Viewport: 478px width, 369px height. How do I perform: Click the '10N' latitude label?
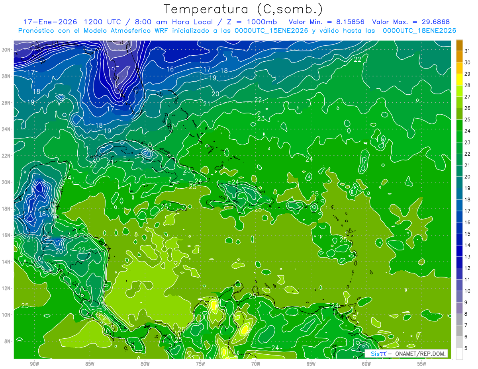pyautogui.click(x=7, y=315)
